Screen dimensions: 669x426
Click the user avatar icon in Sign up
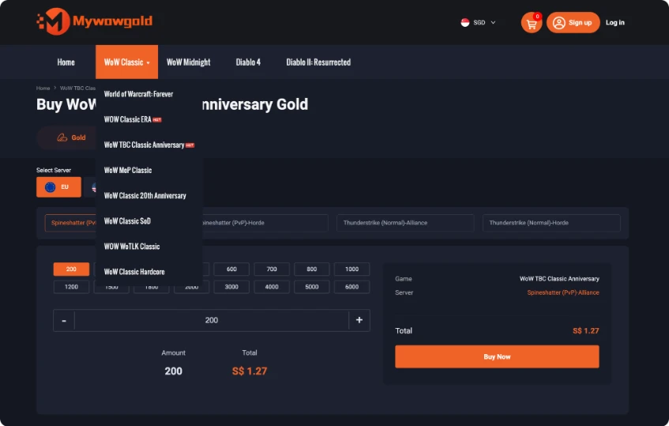[x=558, y=23]
